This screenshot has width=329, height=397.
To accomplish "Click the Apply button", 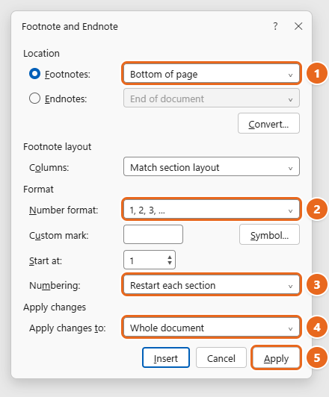I will (276, 357).
